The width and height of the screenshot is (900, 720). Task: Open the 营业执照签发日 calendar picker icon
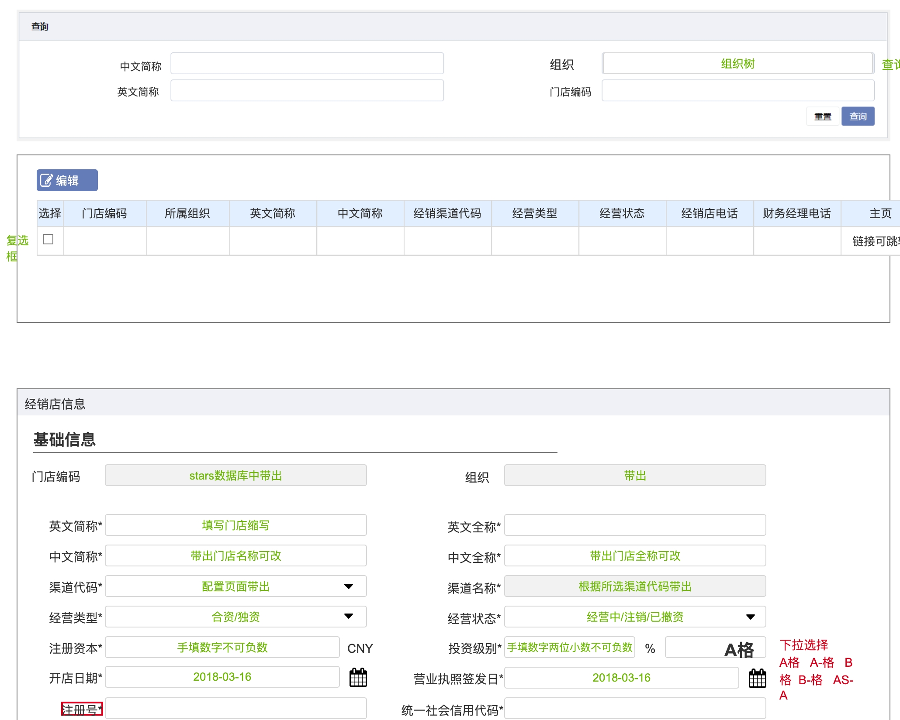click(x=758, y=678)
